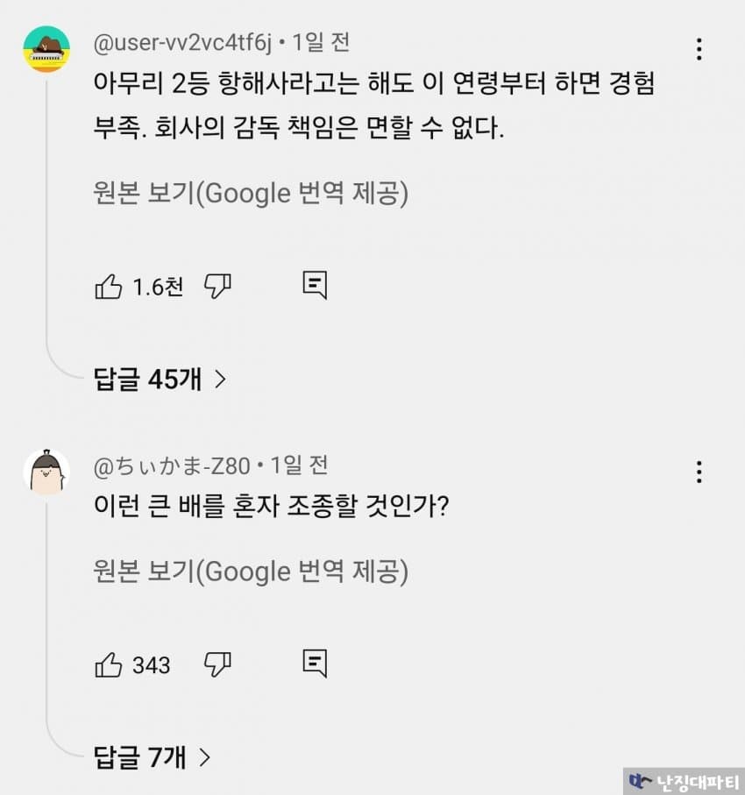Reply to the @user-vv2vc4tf6j comment
The height and width of the screenshot is (795, 745).
point(315,285)
